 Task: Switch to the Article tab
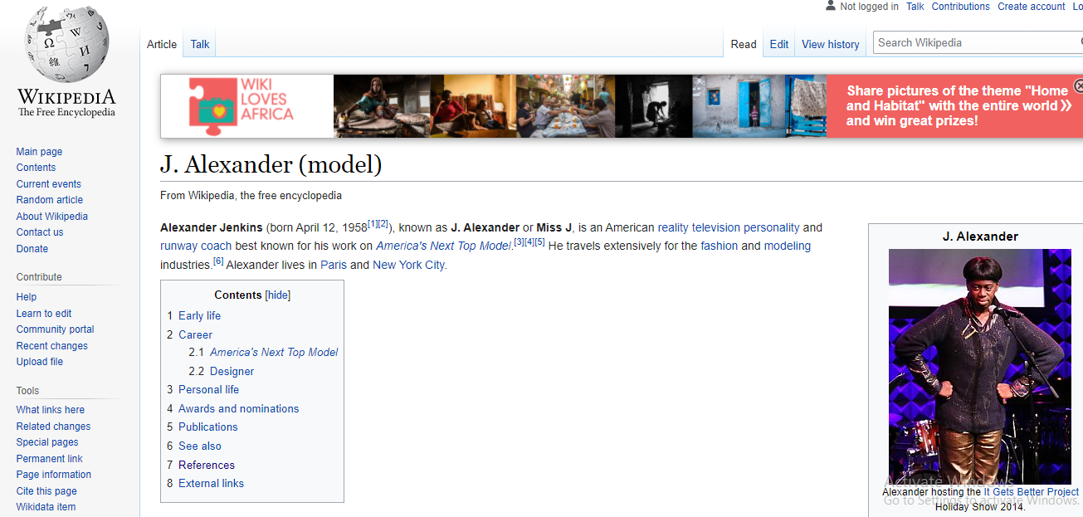[x=162, y=44]
